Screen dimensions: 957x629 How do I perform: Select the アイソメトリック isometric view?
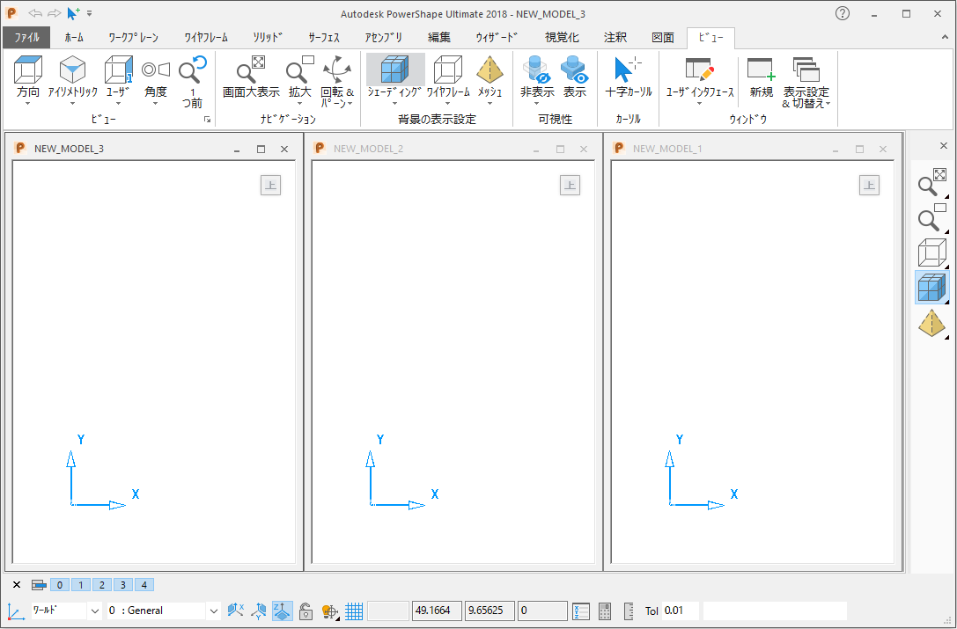pos(72,77)
